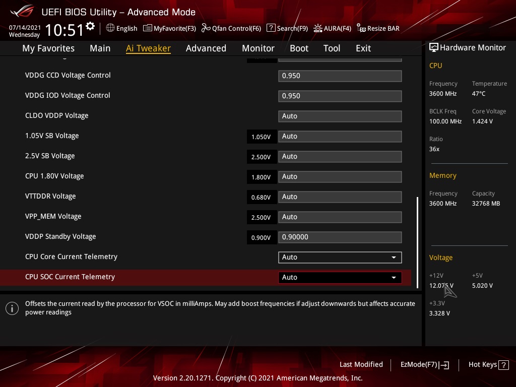Click the Hardware Monitor screen icon
The image size is (516, 387).
(x=434, y=48)
